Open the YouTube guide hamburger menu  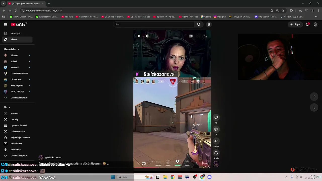5,24
